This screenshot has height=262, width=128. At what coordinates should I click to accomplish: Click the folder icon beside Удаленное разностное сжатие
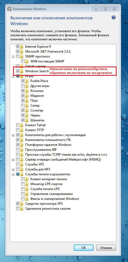click(x=21, y=209)
